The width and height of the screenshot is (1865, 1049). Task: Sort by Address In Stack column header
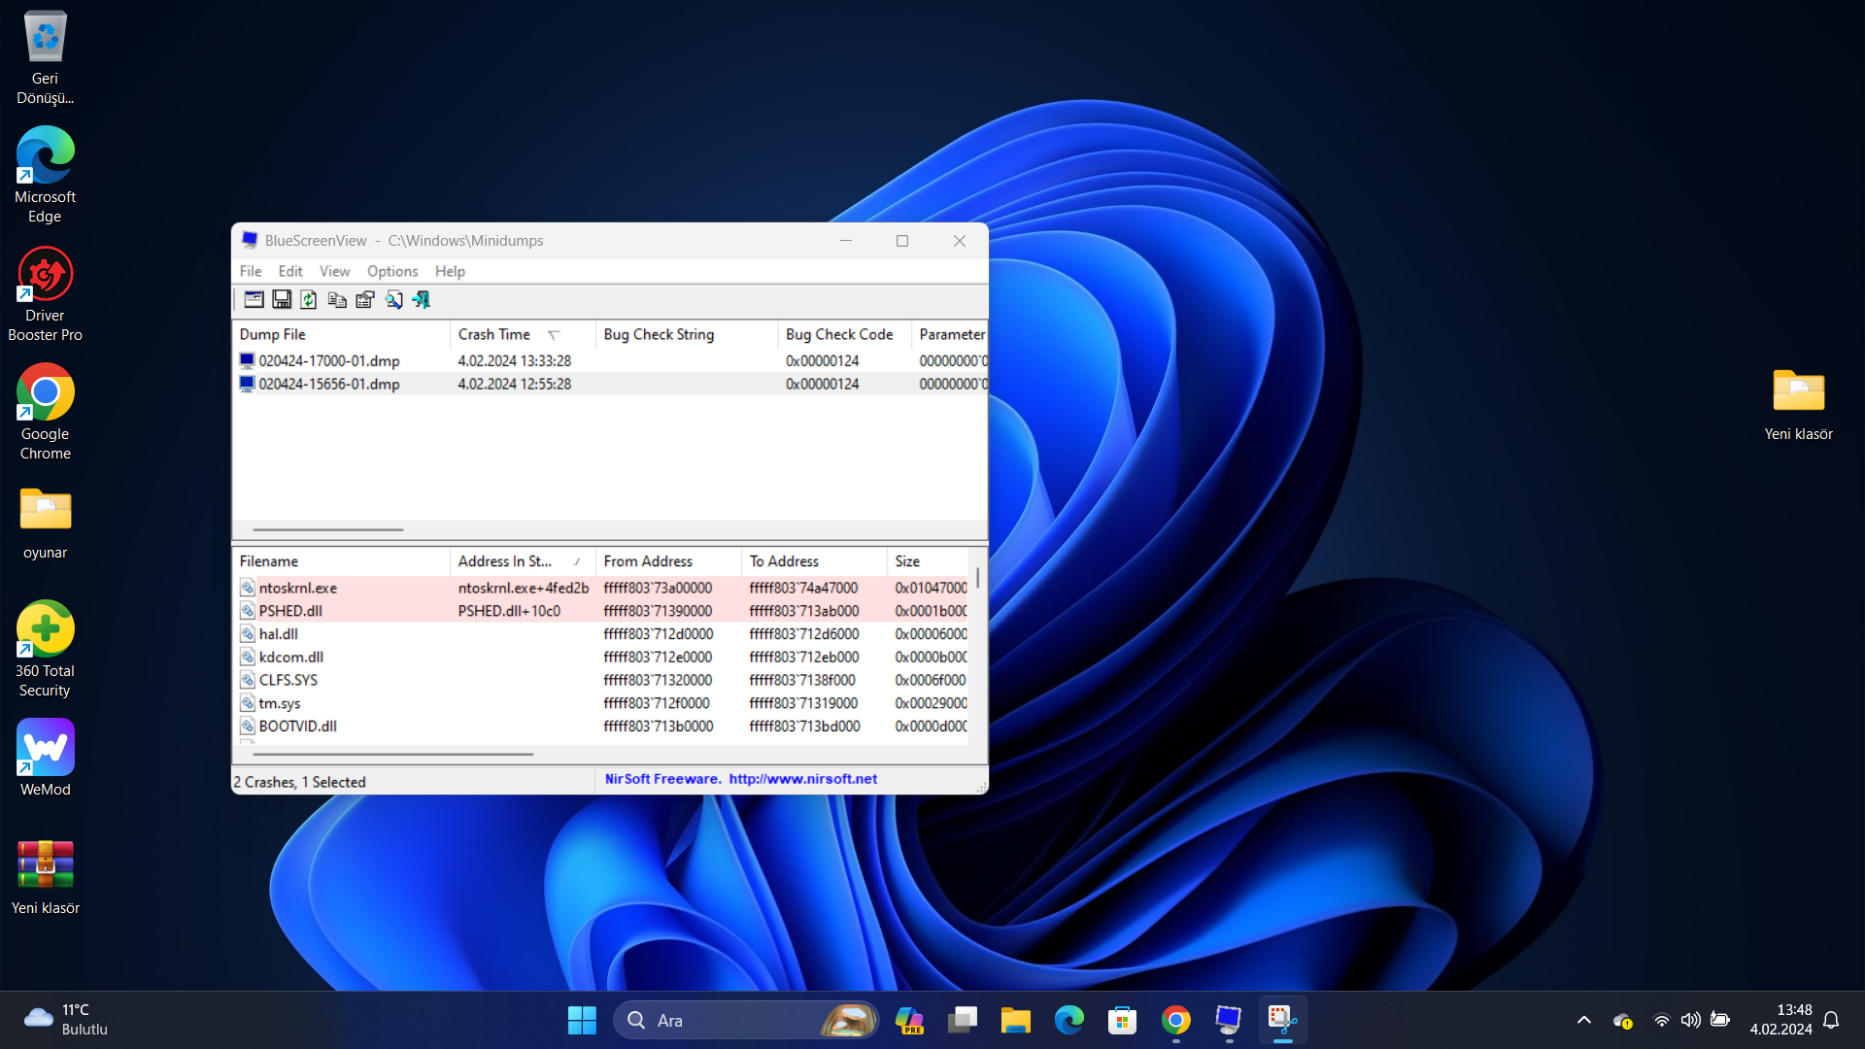(505, 561)
